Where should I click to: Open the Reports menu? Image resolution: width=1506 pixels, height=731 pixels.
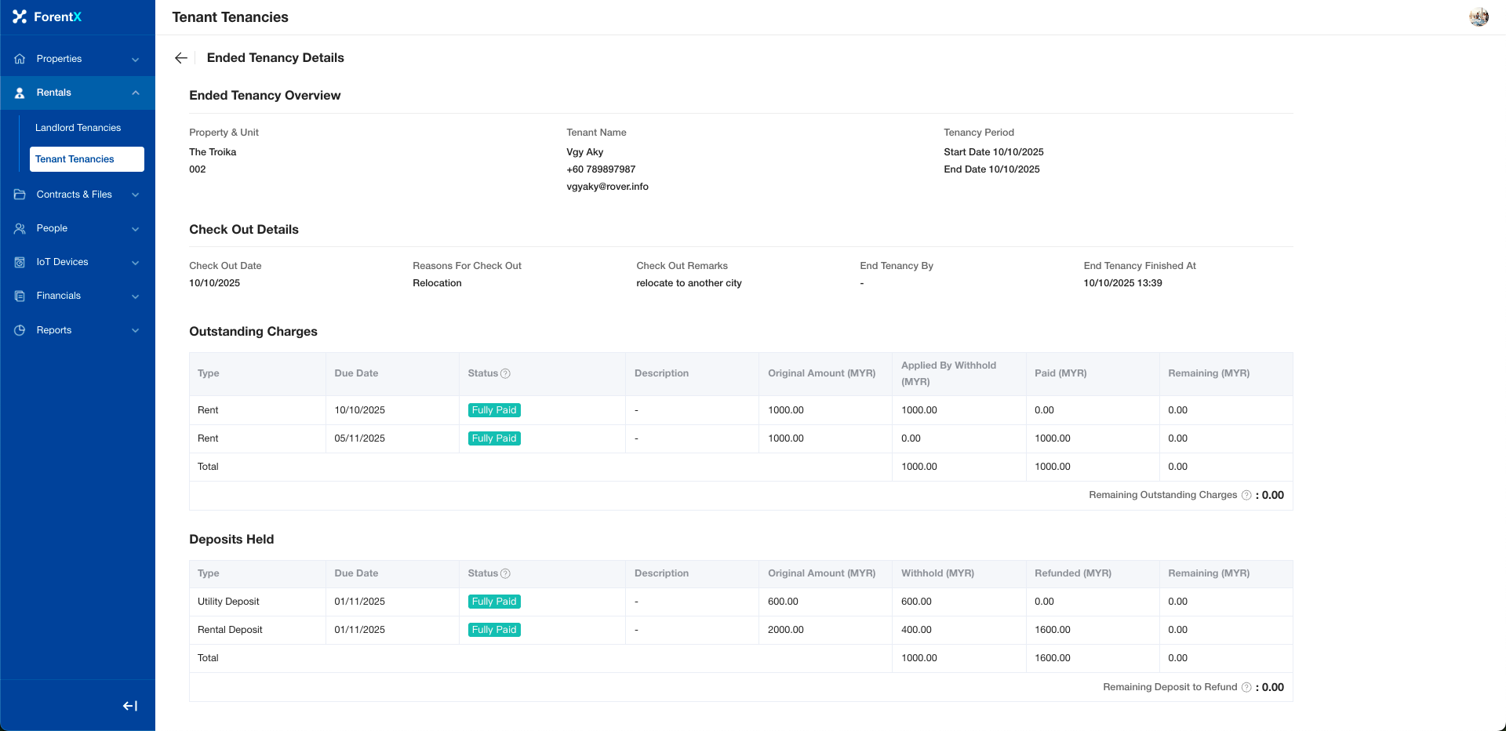point(54,330)
